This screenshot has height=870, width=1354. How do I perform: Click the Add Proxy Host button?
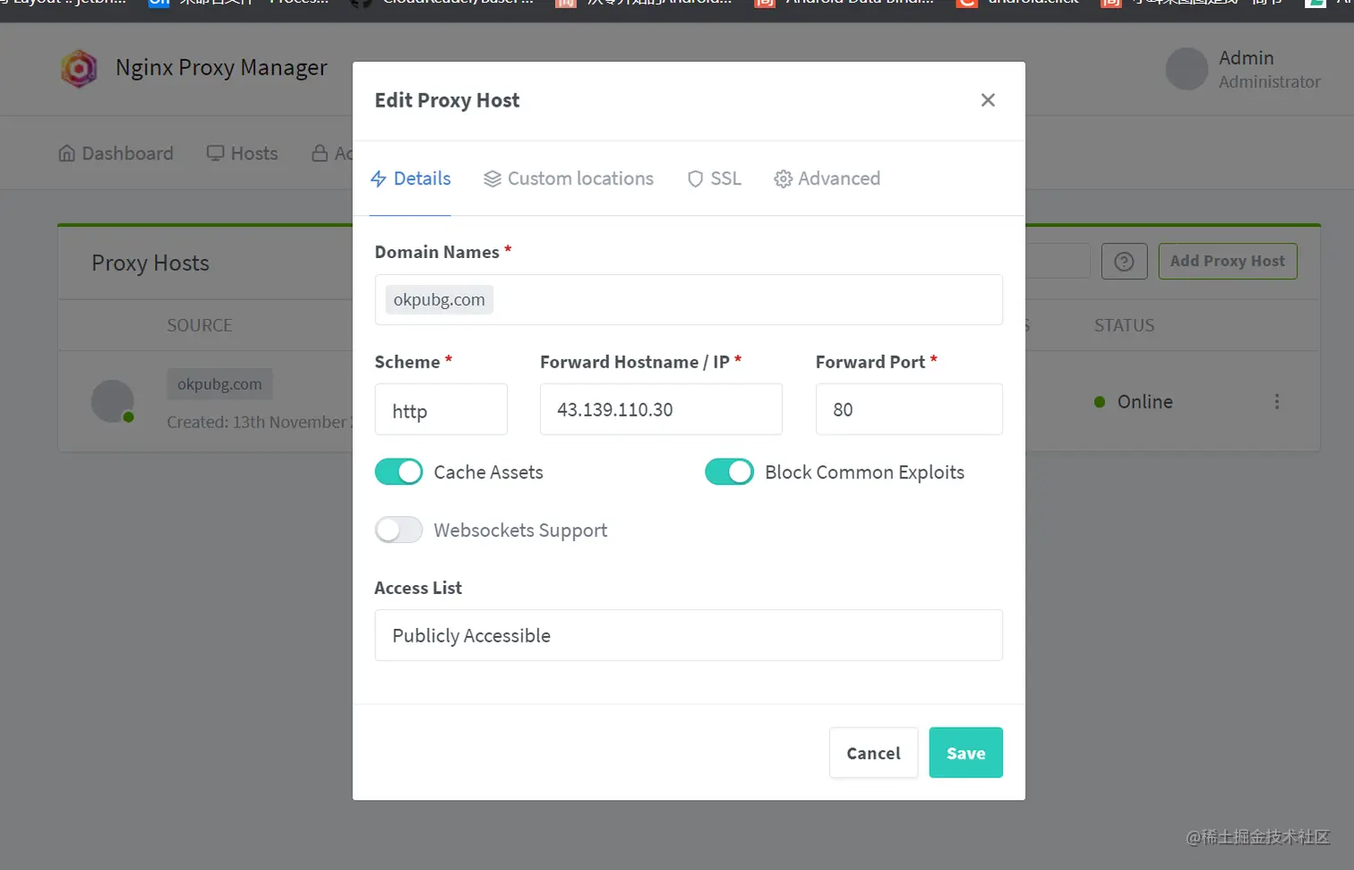1227,262
